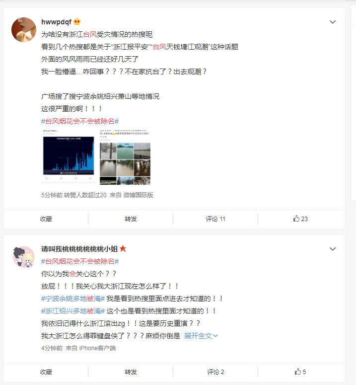Viewport: 356px width, 385px height.
Task: Like hwwpdqf's post with thumbs-up icon
Action: (x=300, y=219)
